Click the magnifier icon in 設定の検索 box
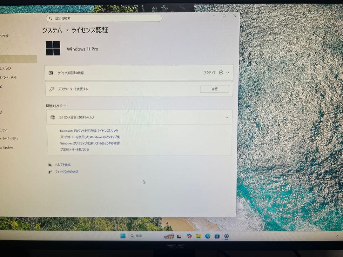The image size is (343, 257). click(51, 18)
